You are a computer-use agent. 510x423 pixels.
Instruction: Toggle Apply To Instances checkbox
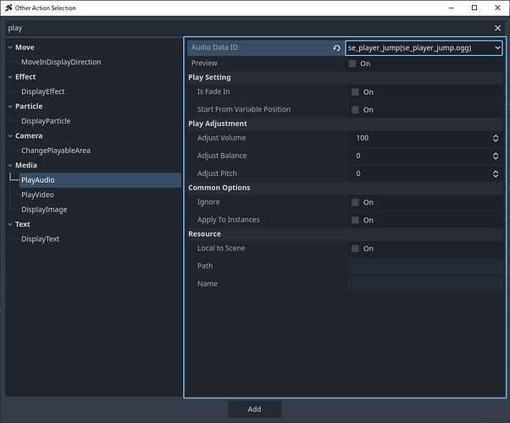pyautogui.click(x=355, y=220)
